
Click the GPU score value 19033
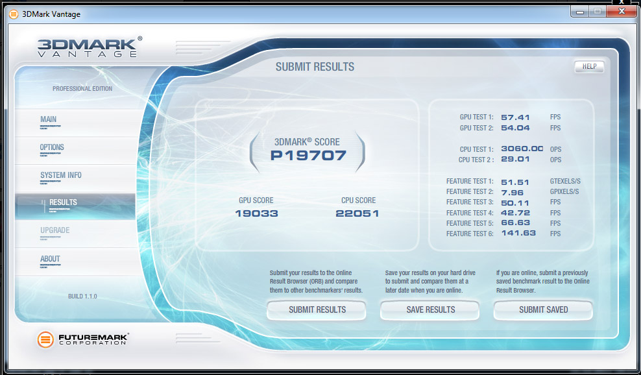click(x=256, y=213)
